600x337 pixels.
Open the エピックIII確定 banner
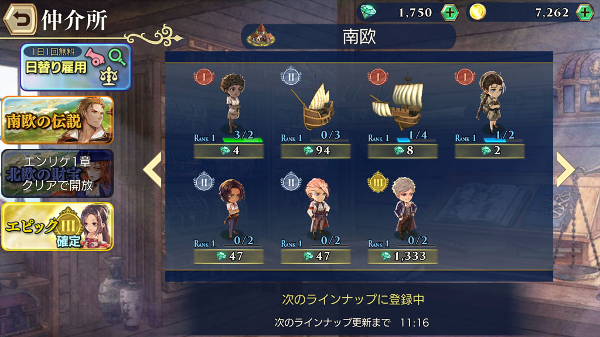[57, 227]
